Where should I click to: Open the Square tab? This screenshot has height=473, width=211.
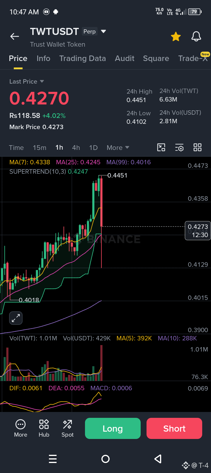pos(156,58)
